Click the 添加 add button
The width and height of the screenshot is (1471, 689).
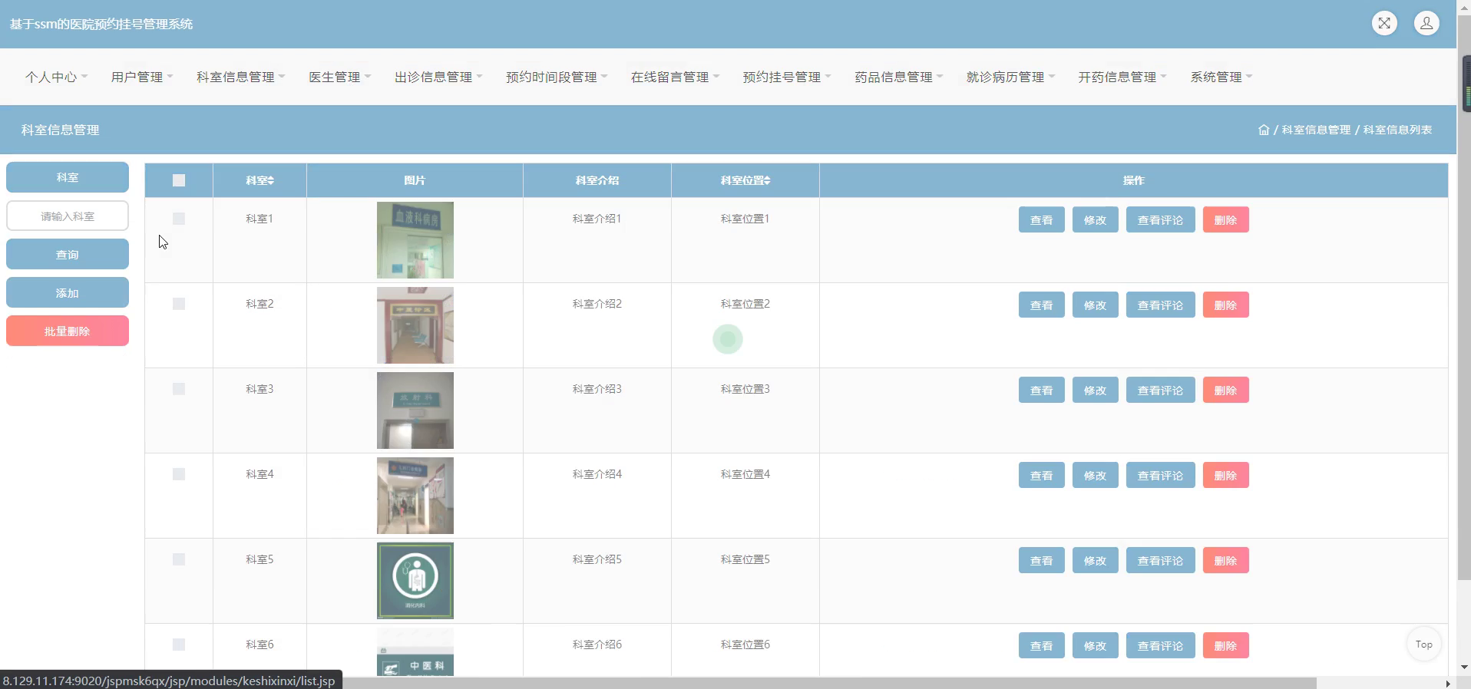[x=68, y=292]
